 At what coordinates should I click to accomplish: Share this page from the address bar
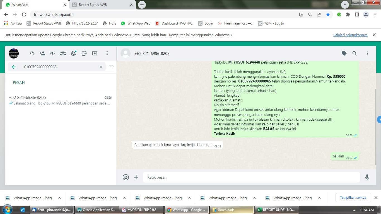coord(319,14)
